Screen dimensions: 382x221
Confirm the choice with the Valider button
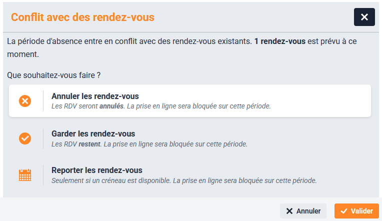click(356, 211)
